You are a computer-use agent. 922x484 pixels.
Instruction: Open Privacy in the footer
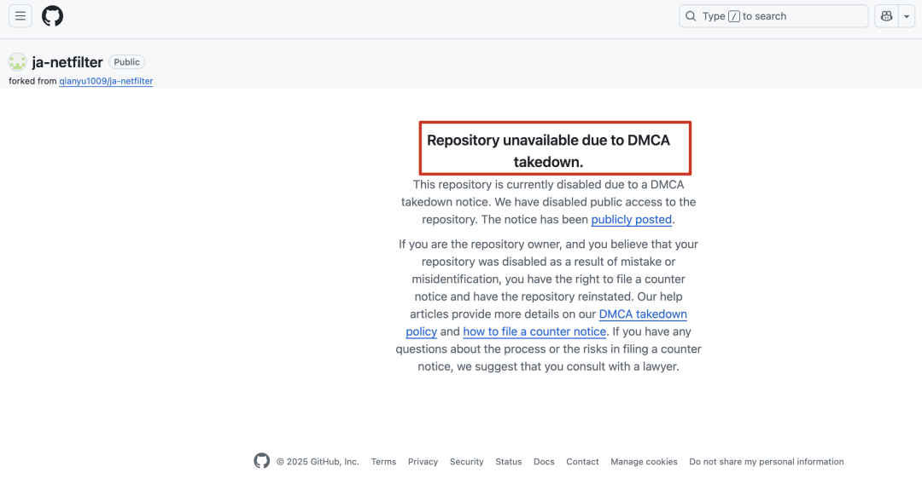(423, 462)
